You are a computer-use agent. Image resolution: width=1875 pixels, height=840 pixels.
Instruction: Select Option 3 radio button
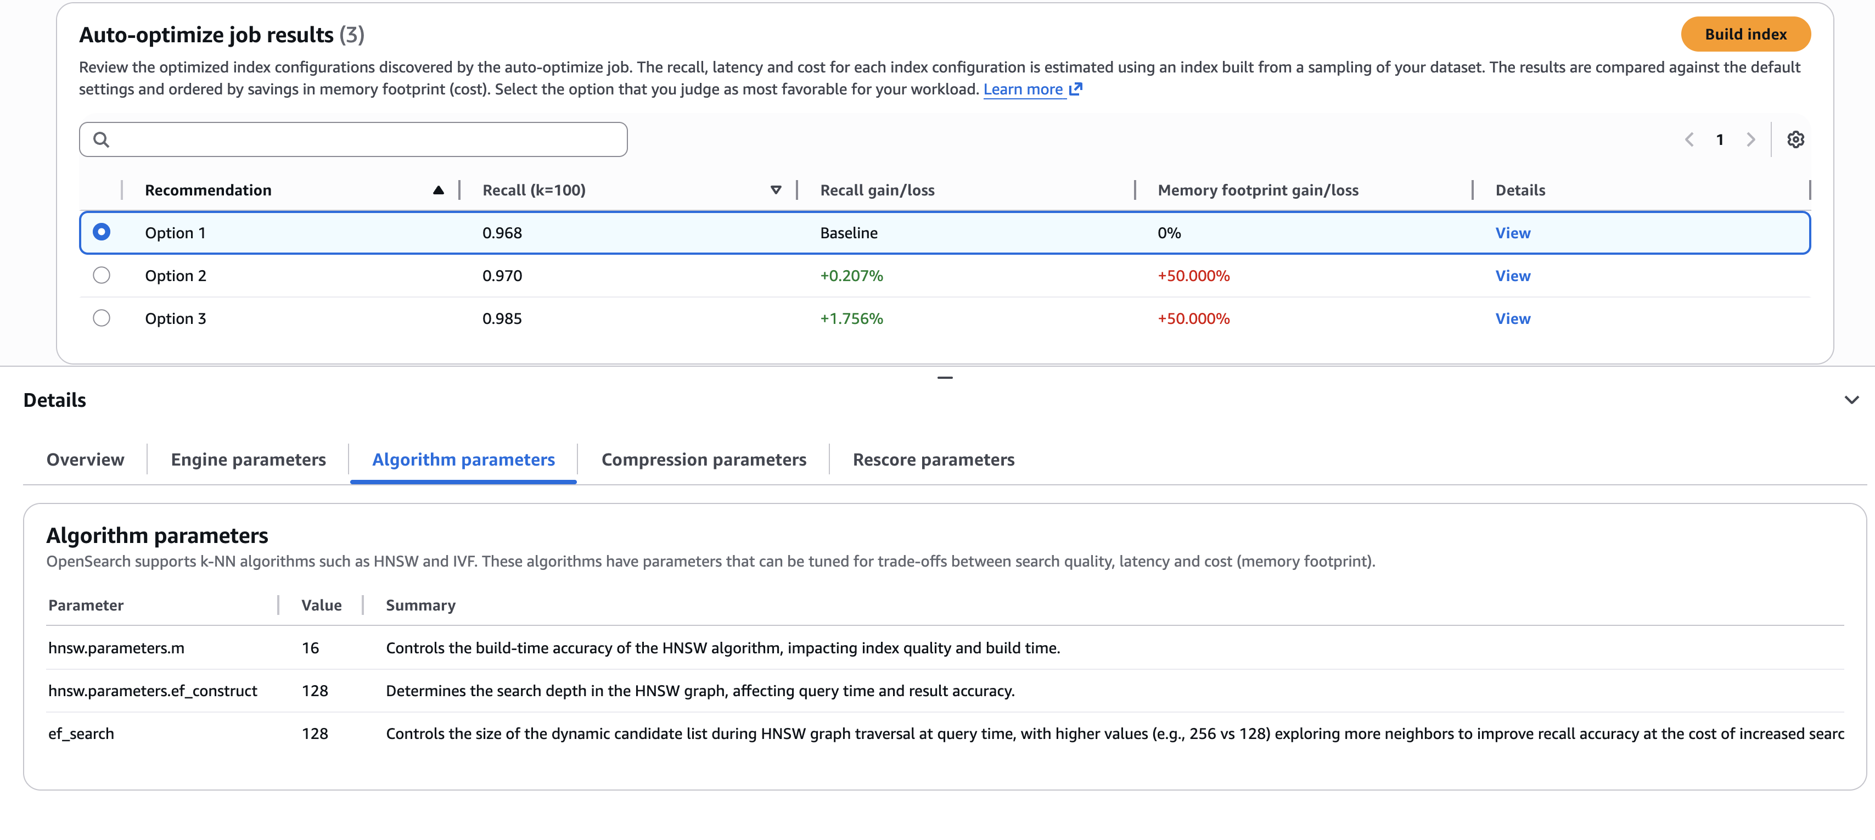point(102,318)
